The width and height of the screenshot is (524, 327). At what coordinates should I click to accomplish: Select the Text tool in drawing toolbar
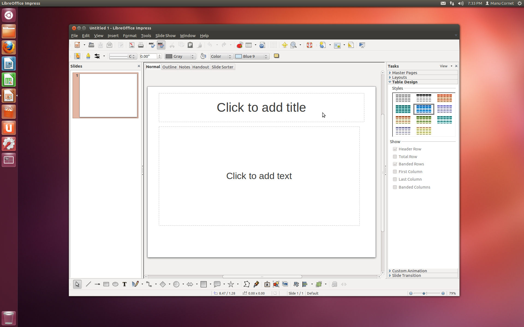[x=124, y=284]
